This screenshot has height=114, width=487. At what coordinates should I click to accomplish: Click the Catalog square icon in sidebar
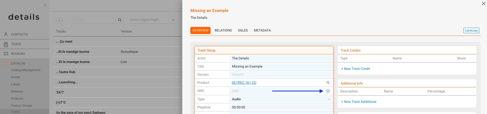pyautogui.click(x=6, y=63)
